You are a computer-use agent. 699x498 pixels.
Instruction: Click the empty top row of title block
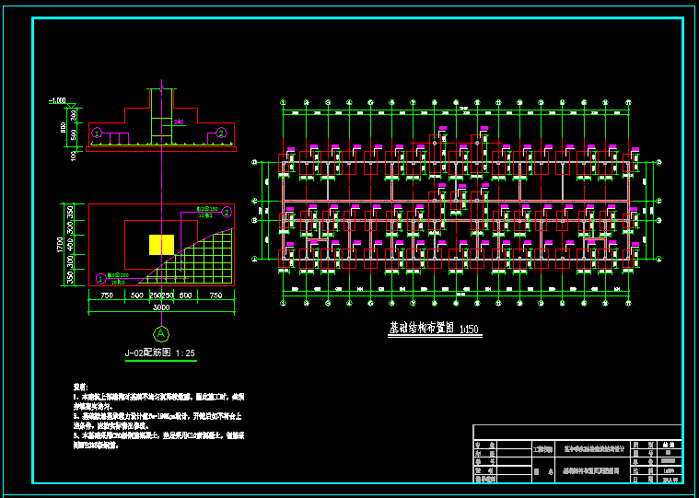point(577,432)
